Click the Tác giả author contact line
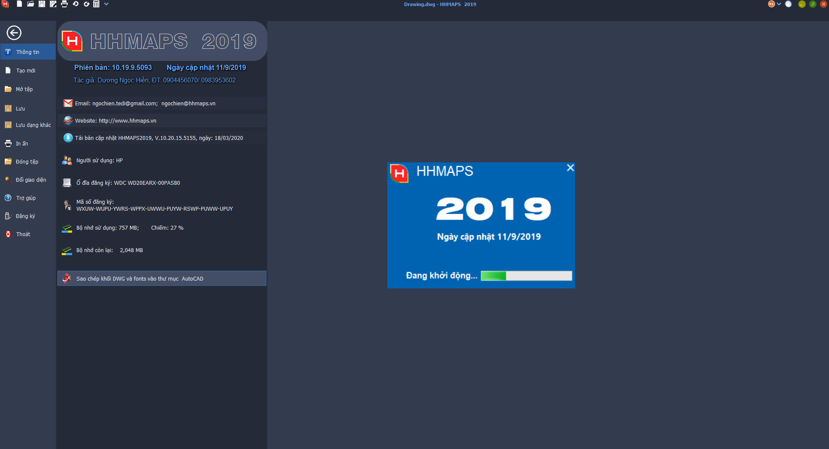This screenshot has height=449, width=829. click(x=155, y=80)
